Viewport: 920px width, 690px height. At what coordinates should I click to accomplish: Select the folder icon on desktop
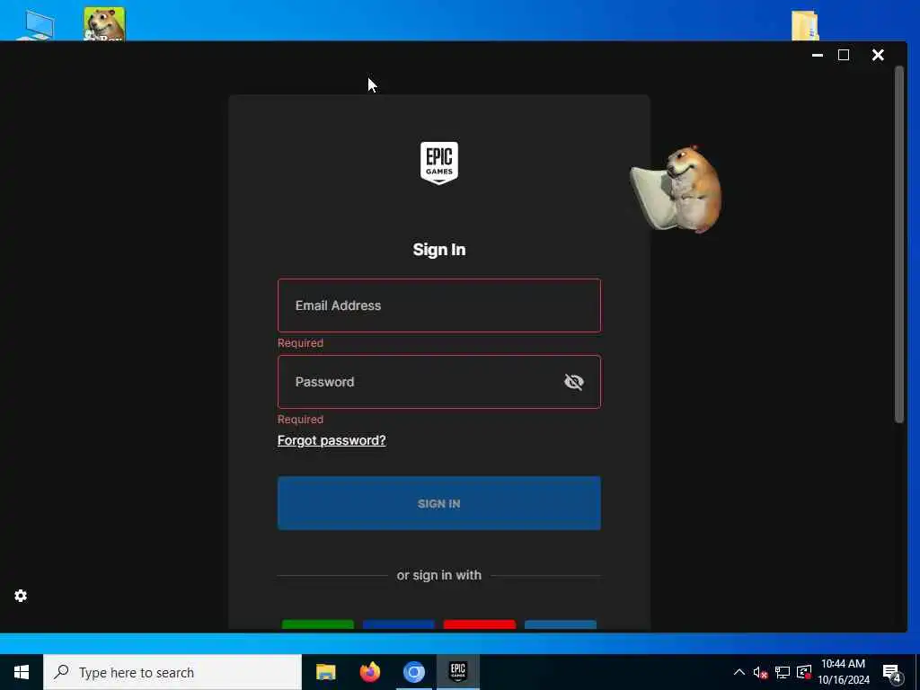coord(805,24)
